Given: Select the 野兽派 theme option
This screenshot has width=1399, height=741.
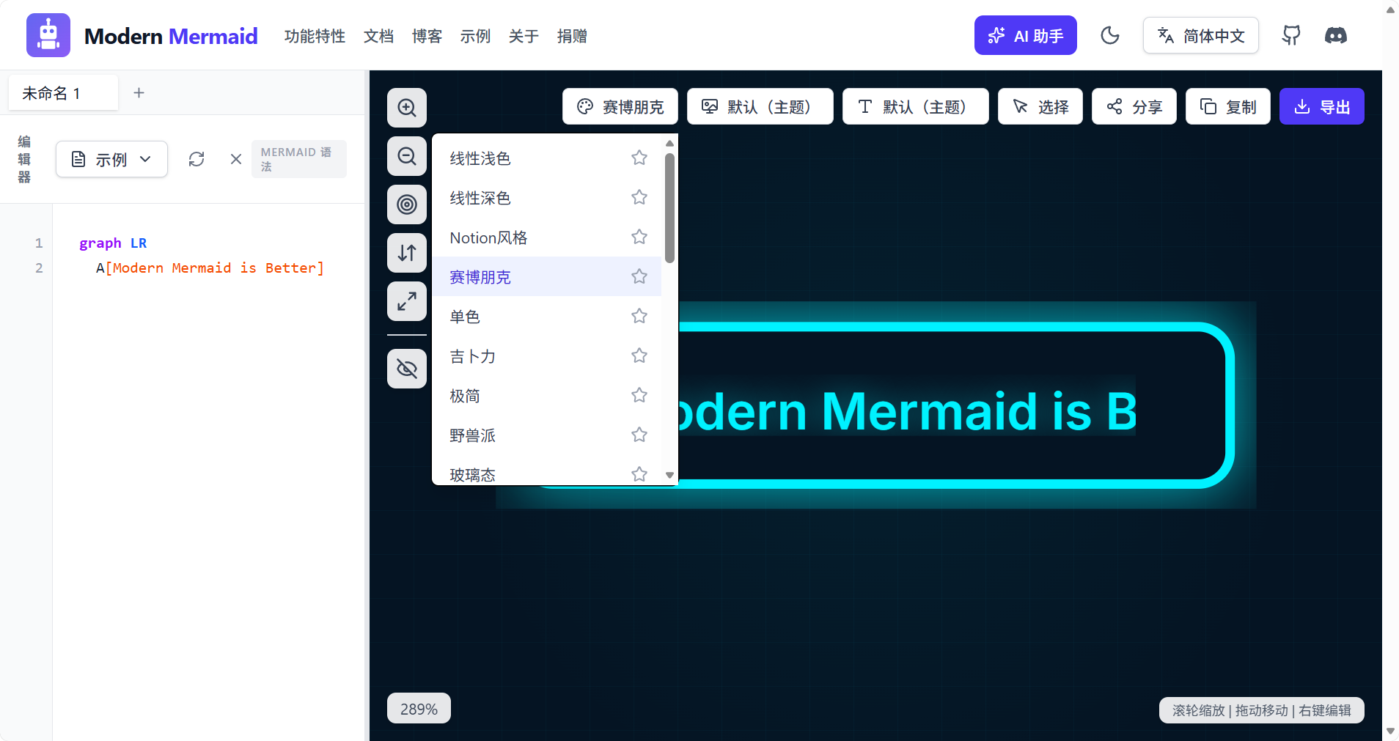Looking at the screenshot, I should 546,435.
